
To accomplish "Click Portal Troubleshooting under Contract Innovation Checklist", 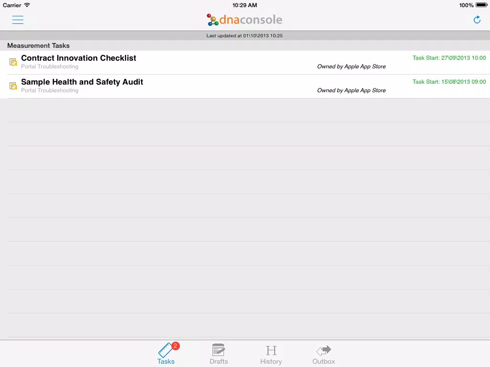I will point(50,66).
